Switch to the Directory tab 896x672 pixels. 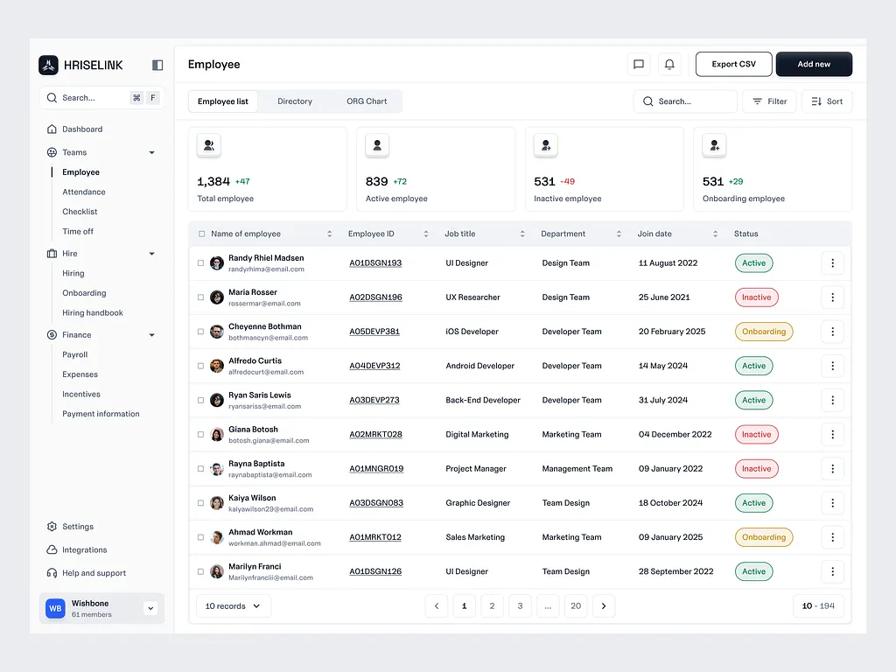[x=295, y=101]
